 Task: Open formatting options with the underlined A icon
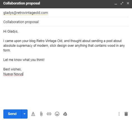pyautogui.click(x=33, y=114)
